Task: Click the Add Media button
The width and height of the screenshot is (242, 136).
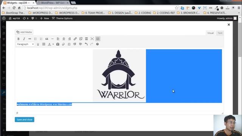Action: 24,32
